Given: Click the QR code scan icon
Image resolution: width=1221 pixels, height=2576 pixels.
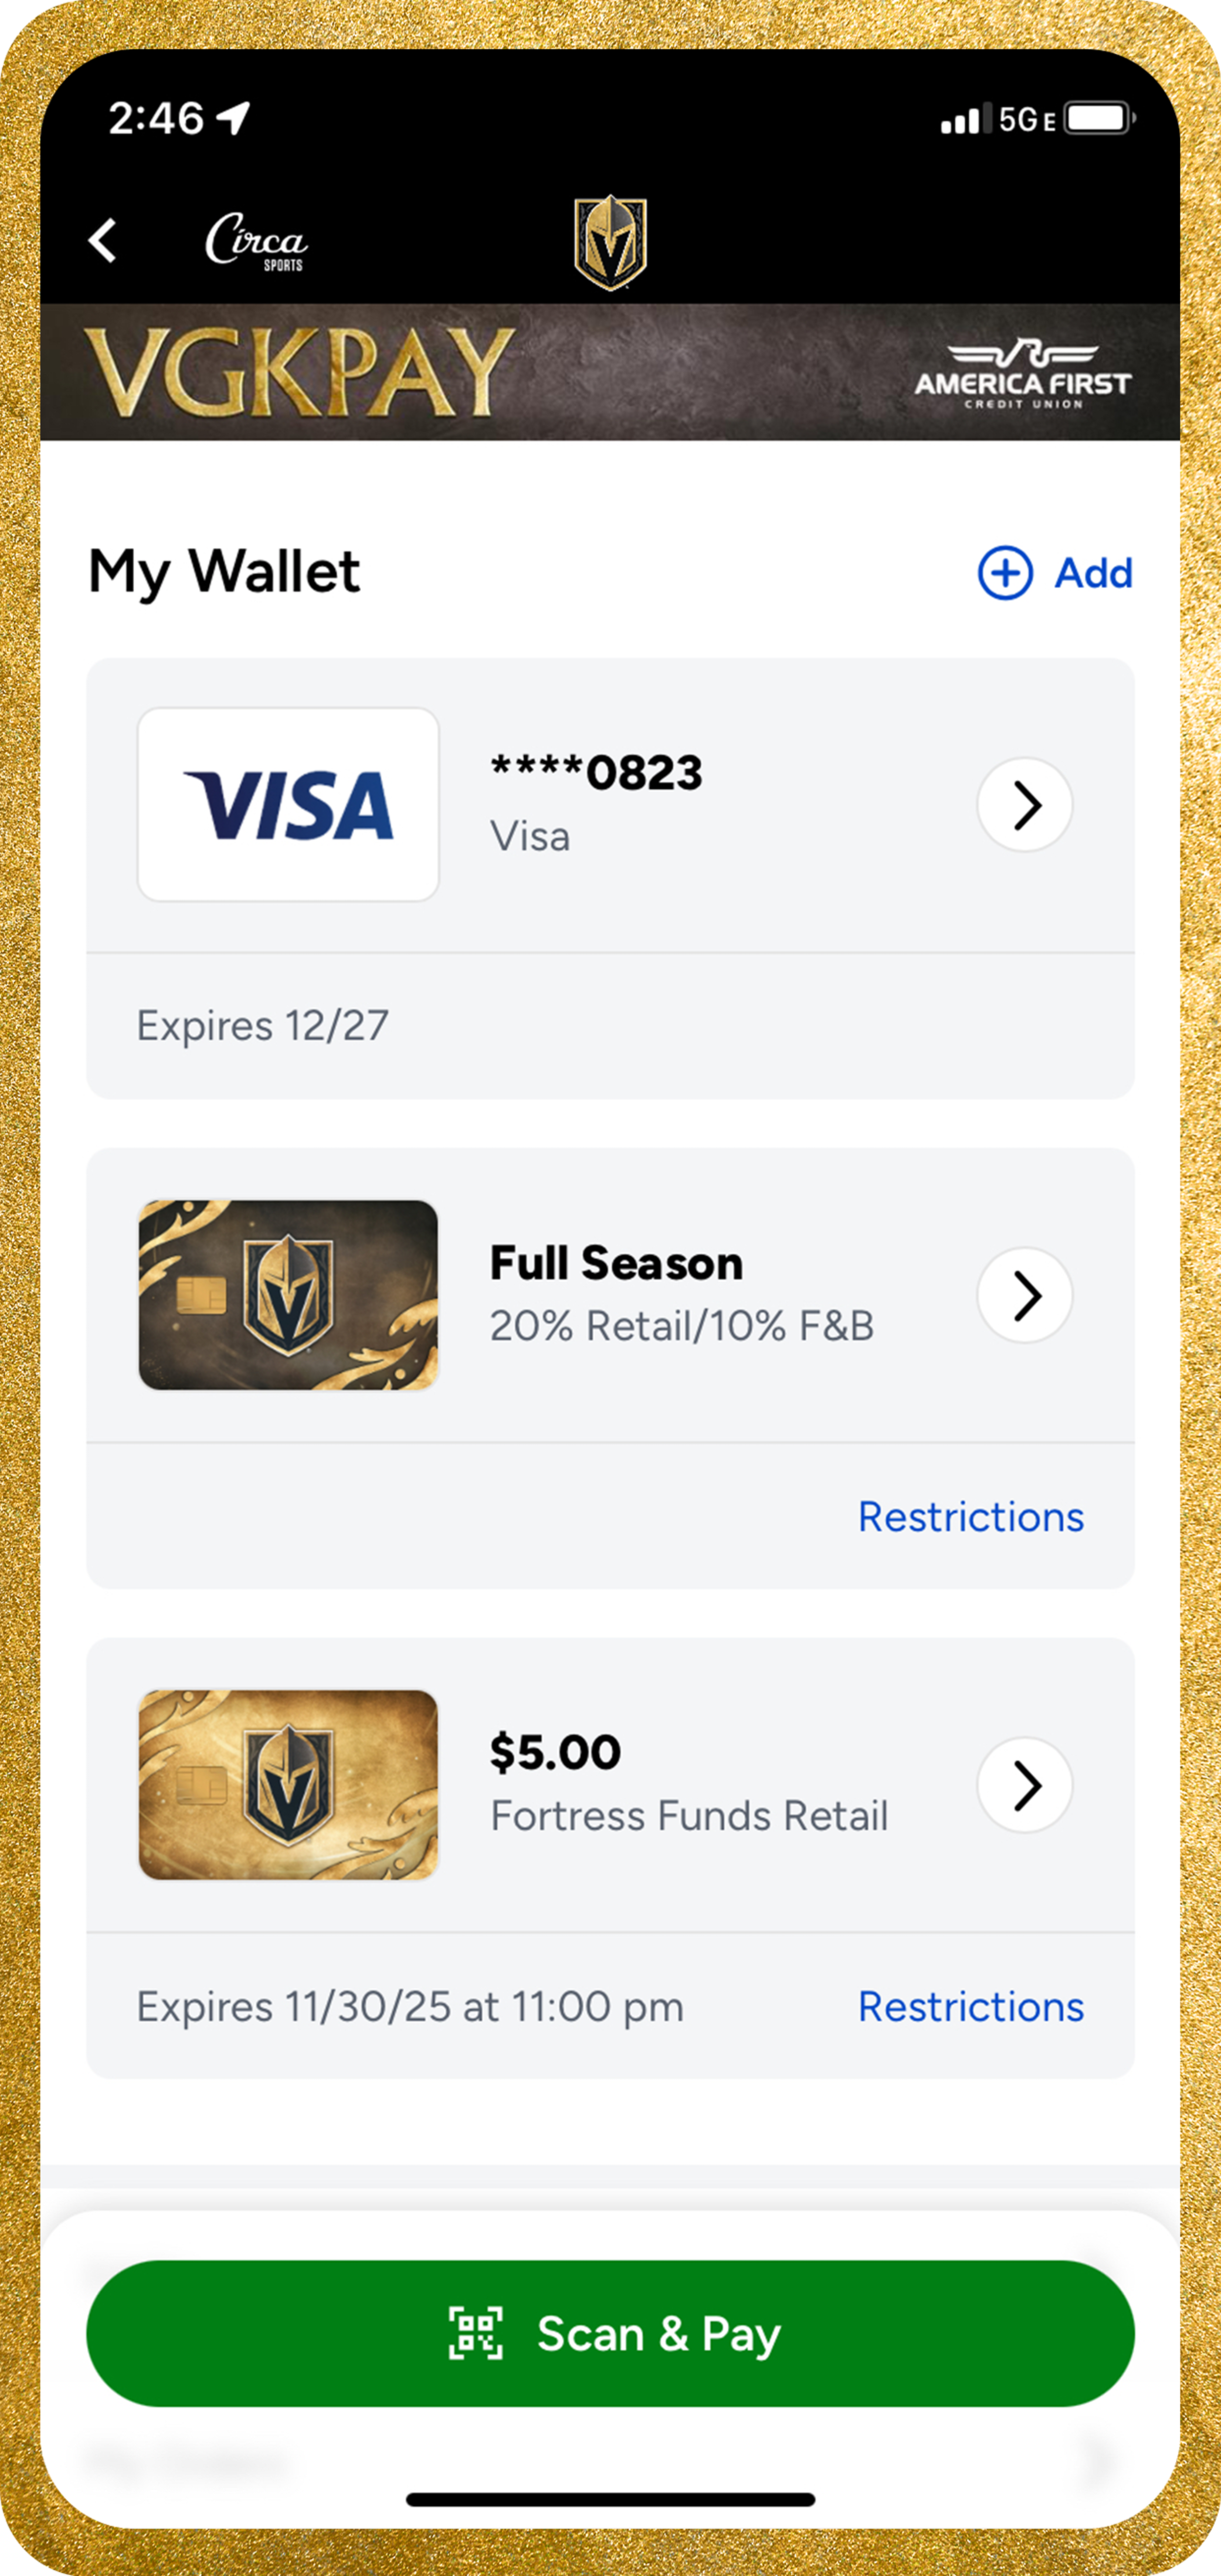Looking at the screenshot, I should click(475, 2333).
